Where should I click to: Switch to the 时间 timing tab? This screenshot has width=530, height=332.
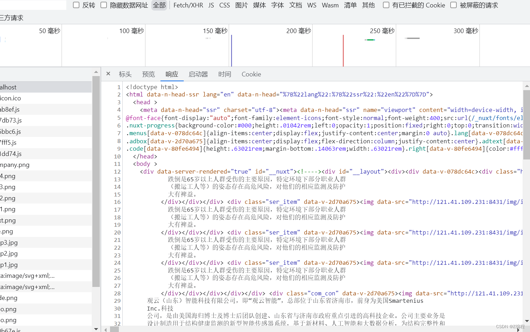point(225,74)
